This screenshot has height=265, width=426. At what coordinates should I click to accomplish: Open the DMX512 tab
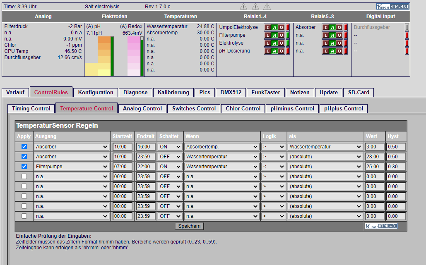(231, 92)
